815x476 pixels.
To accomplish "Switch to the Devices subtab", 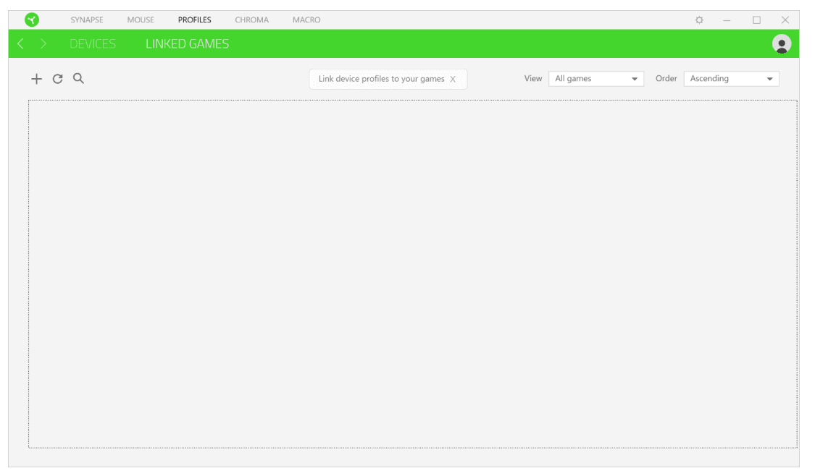I will point(93,44).
